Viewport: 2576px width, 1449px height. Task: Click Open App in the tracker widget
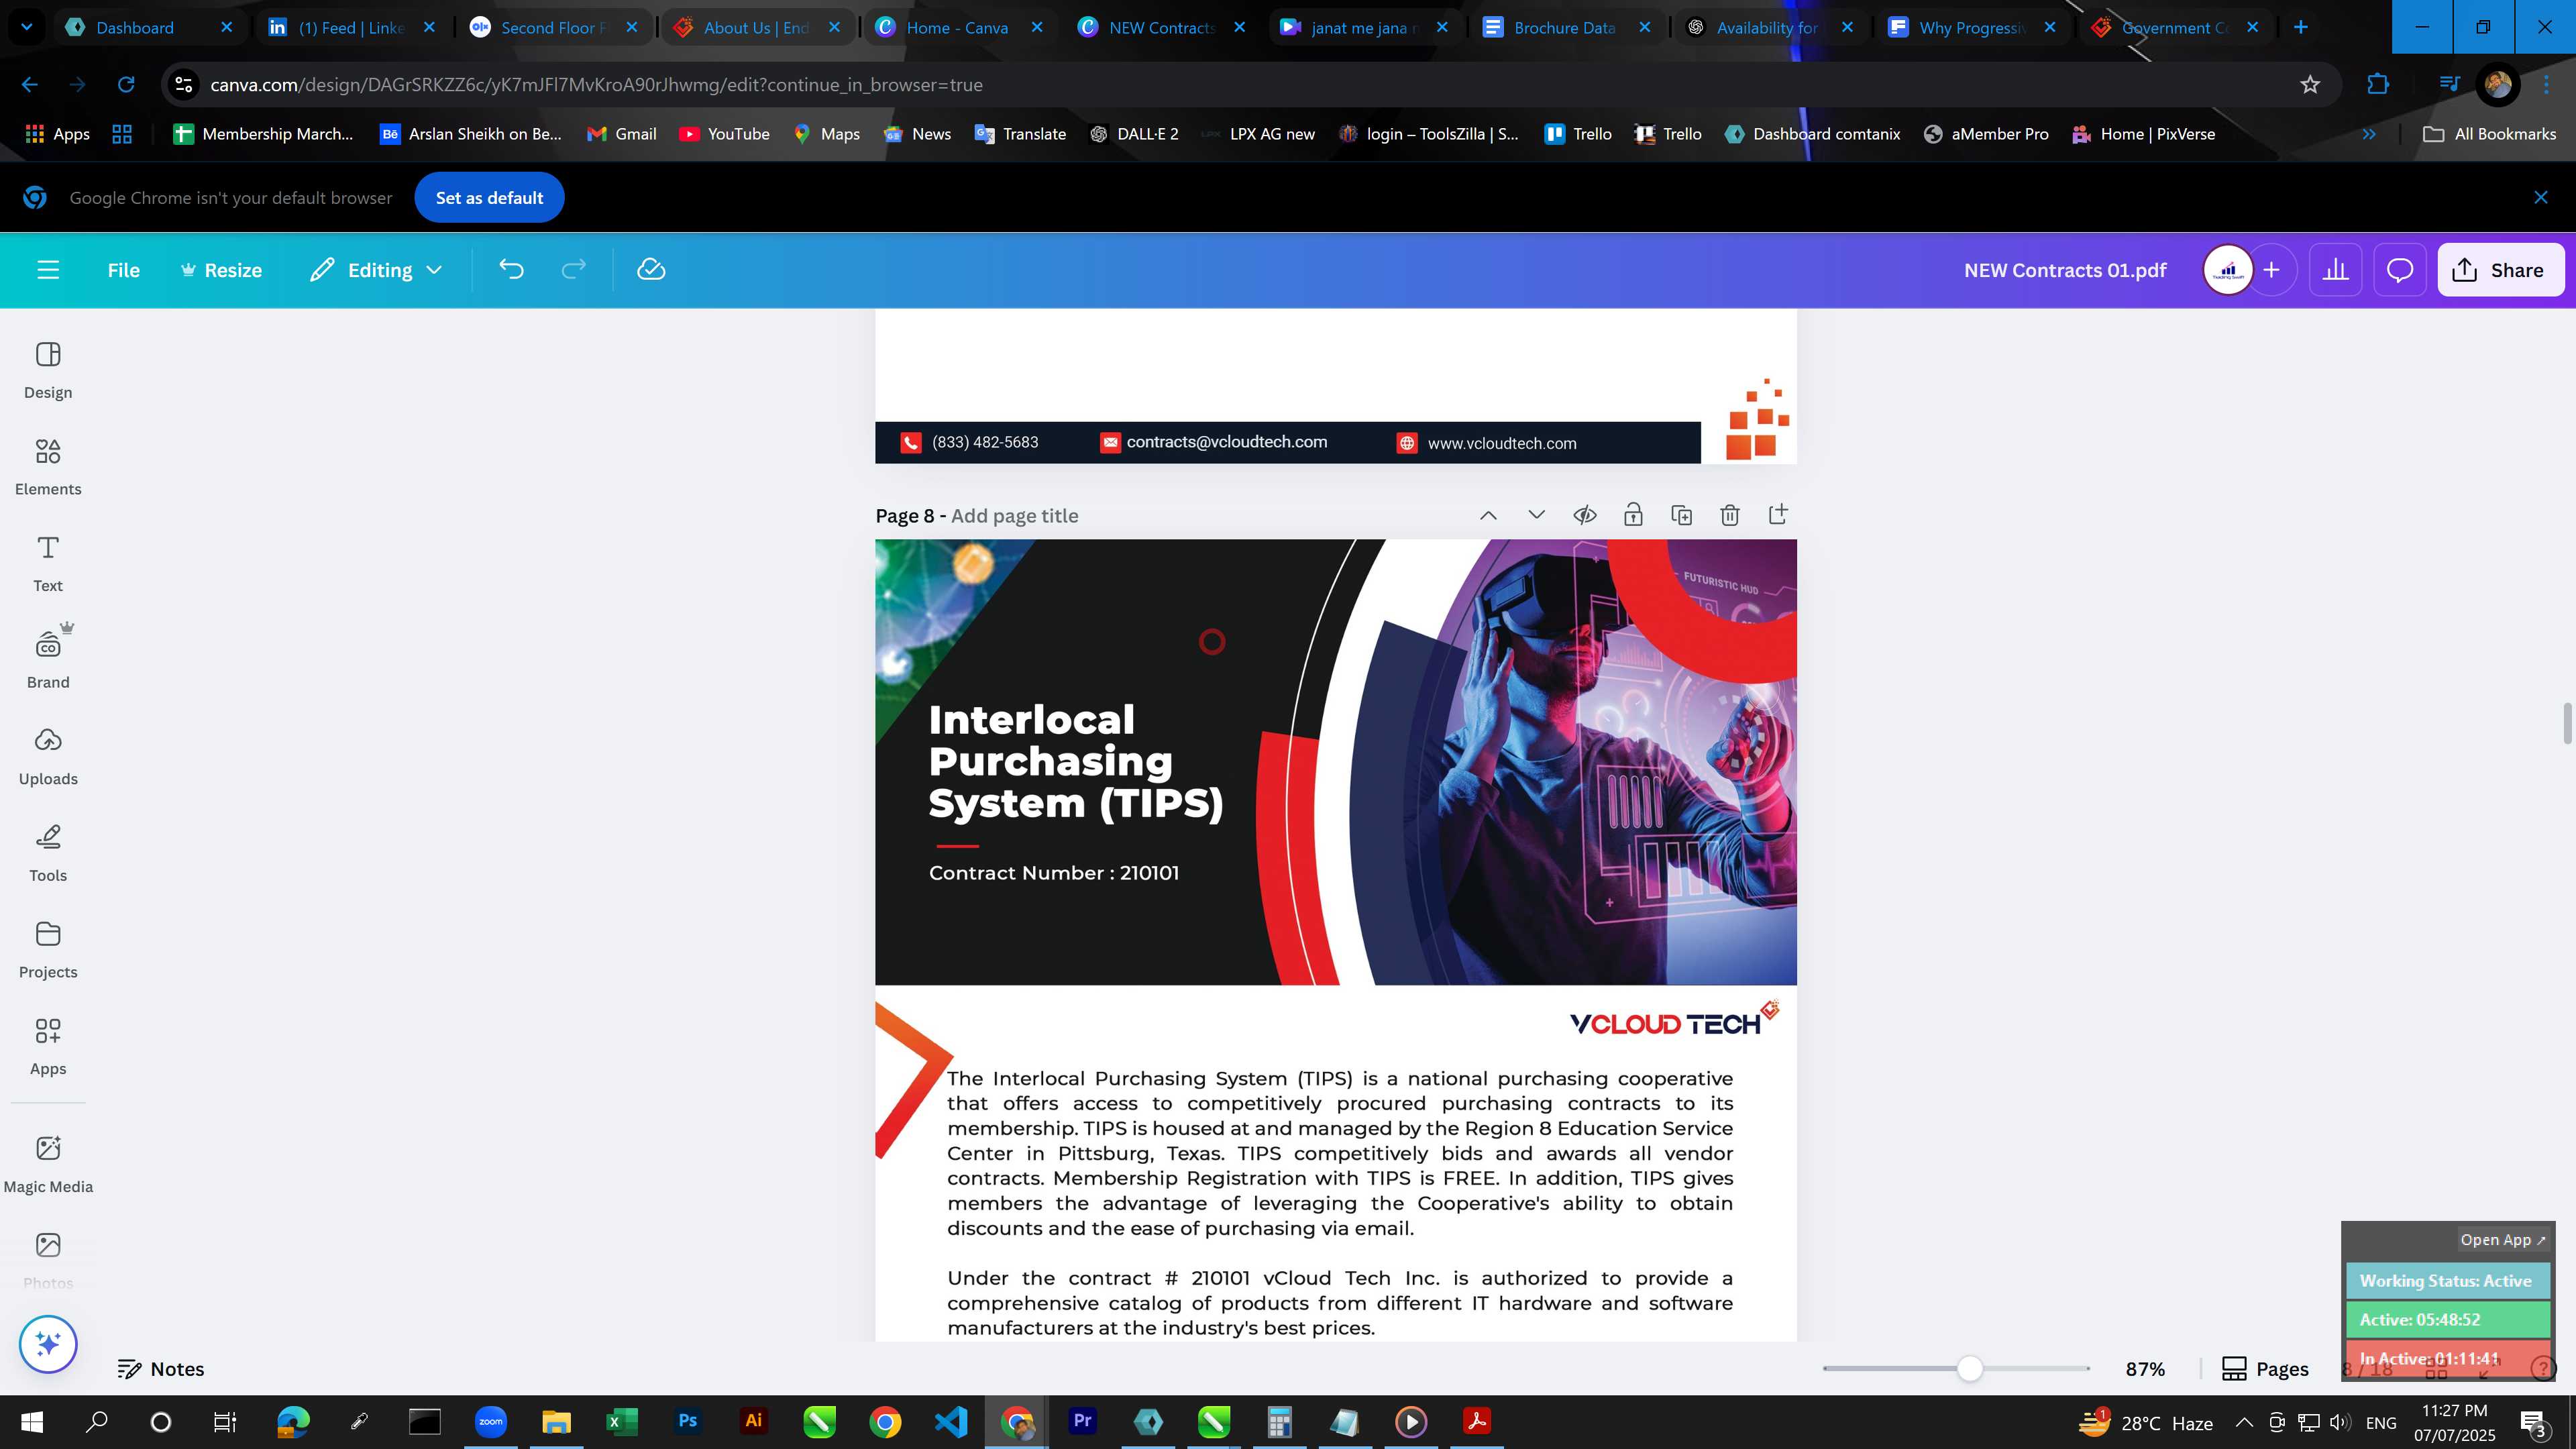click(2503, 1240)
